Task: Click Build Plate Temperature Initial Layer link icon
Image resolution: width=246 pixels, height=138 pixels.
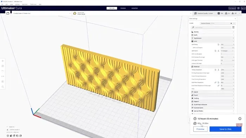Action: tap(218, 86)
